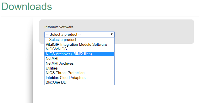Select the NIOS/vNIOS option
This screenshot has width=199, height=103.
click(x=79, y=49)
